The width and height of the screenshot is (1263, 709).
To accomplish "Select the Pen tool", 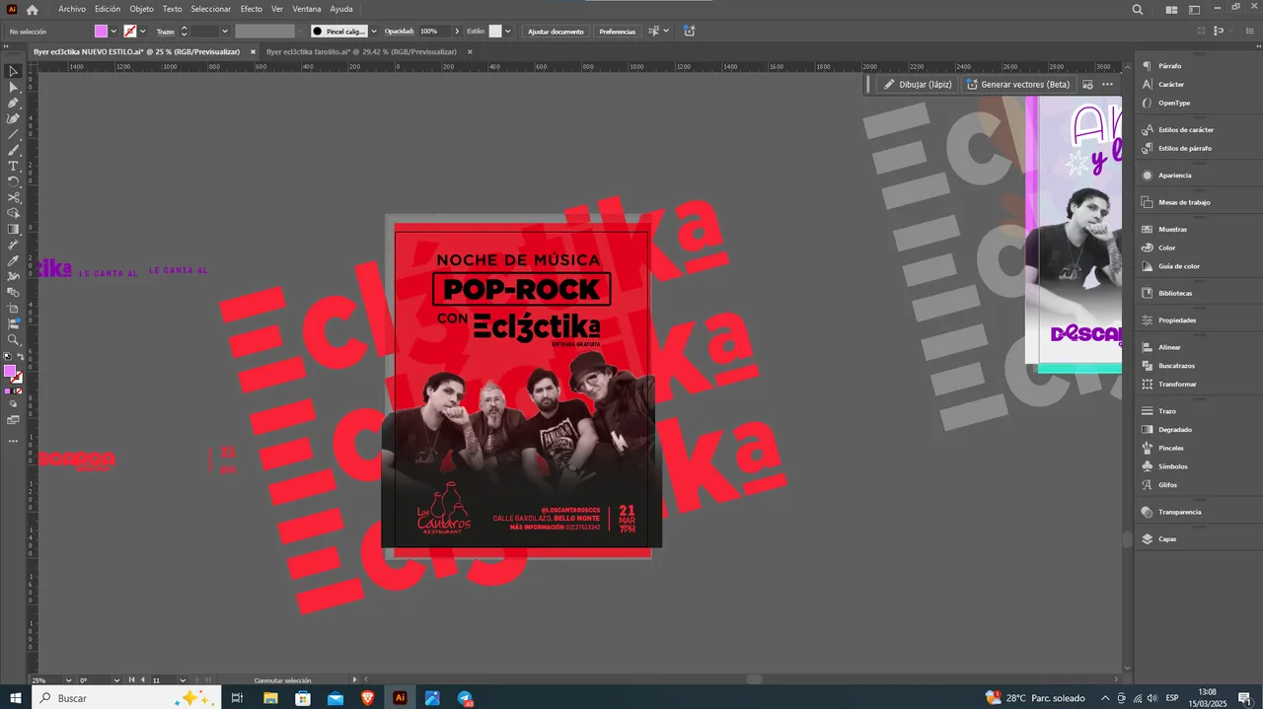I will pyautogui.click(x=13, y=103).
